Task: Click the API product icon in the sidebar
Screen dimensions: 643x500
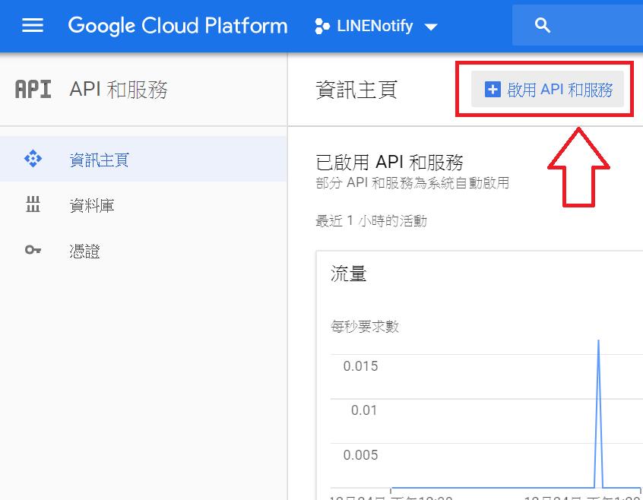Action: tap(33, 90)
